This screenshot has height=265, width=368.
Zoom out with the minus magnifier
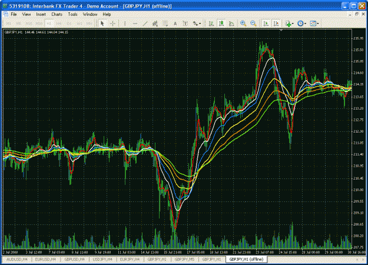tap(253, 24)
